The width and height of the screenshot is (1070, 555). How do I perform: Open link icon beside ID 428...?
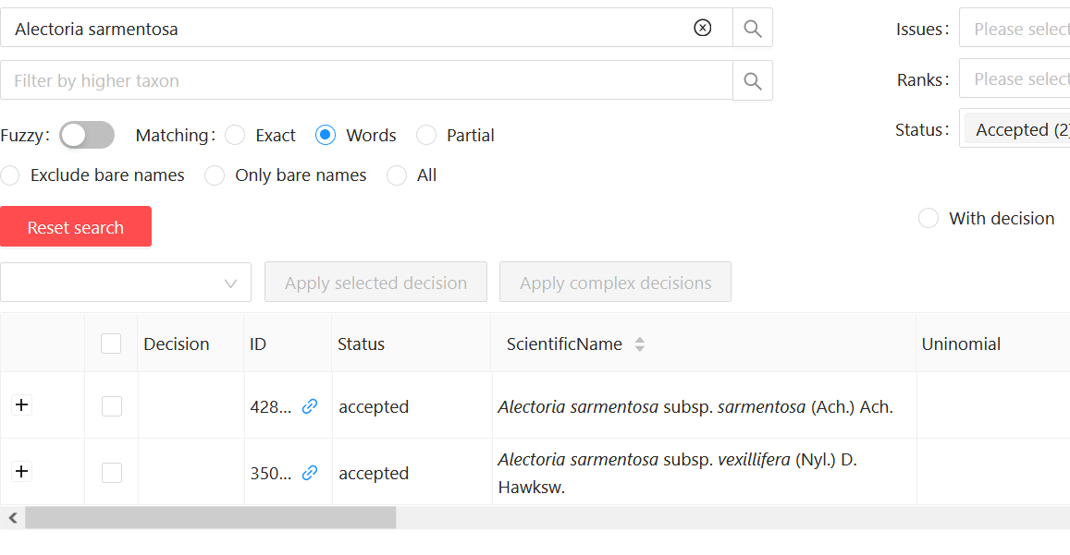(x=309, y=405)
